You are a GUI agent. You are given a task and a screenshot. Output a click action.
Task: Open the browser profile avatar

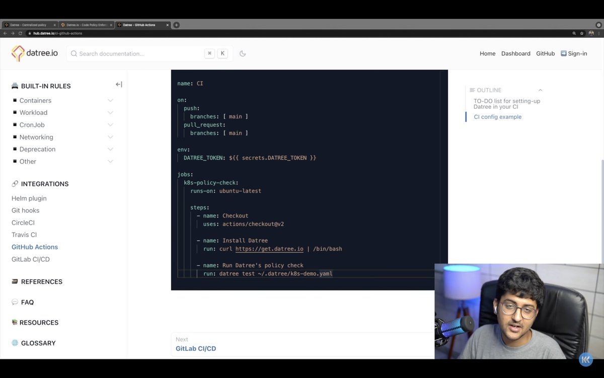click(591, 33)
